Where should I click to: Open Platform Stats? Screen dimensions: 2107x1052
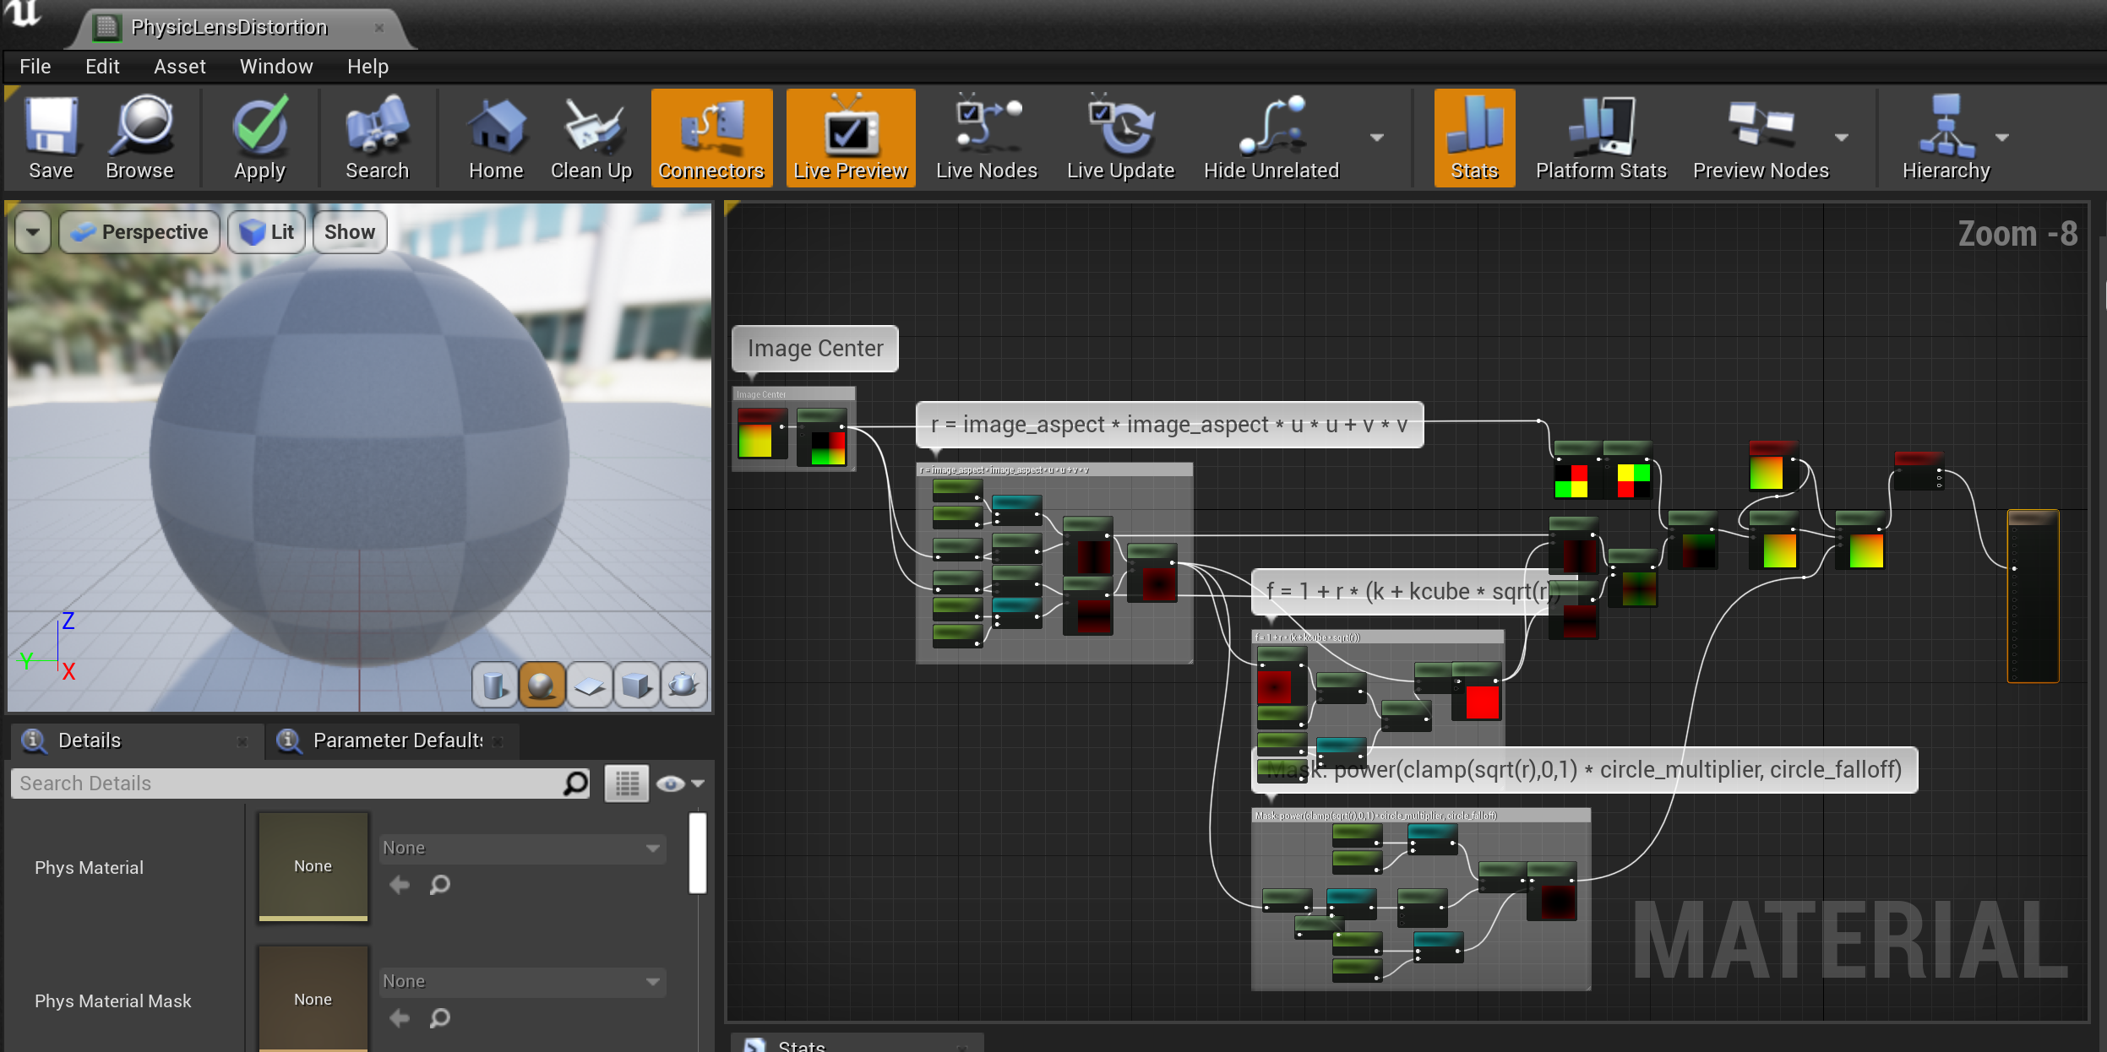coord(1601,138)
